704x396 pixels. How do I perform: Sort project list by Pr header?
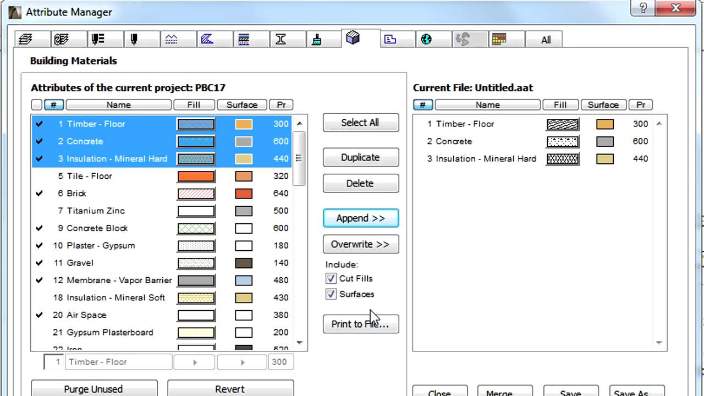click(281, 105)
